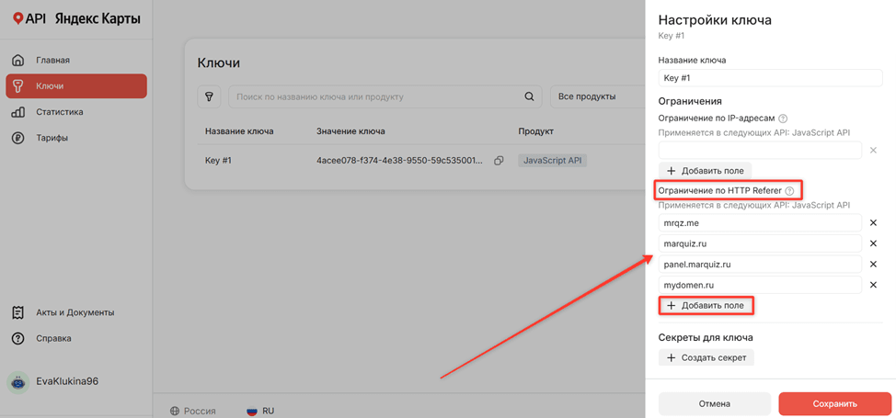Click the Russian flag language icon
Viewport: 896px width, 418px height.
[x=251, y=411]
